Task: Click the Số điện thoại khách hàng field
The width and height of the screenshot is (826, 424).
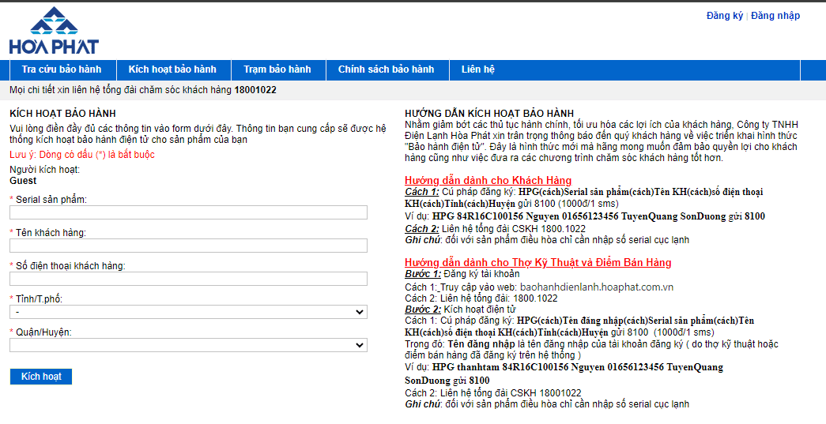Action: pyautogui.click(x=188, y=279)
